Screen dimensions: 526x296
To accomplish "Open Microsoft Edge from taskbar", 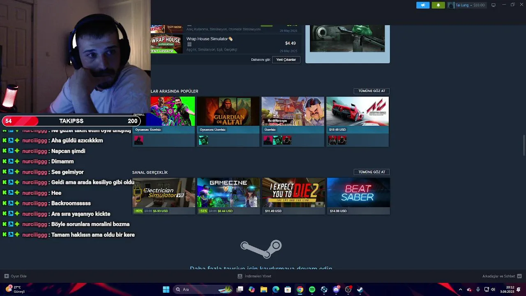I will coord(276,289).
